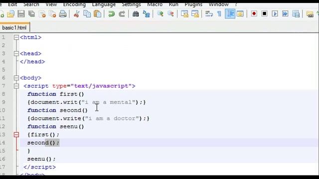Click the text/javascript attribute value
The height and width of the screenshot is (179, 319).
(x=101, y=86)
